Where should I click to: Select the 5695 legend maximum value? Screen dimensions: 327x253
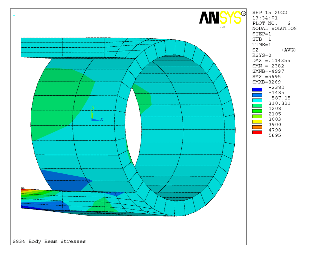(x=275, y=135)
